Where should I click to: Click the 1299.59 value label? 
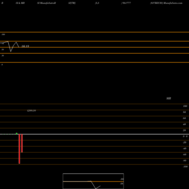[31, 111]
